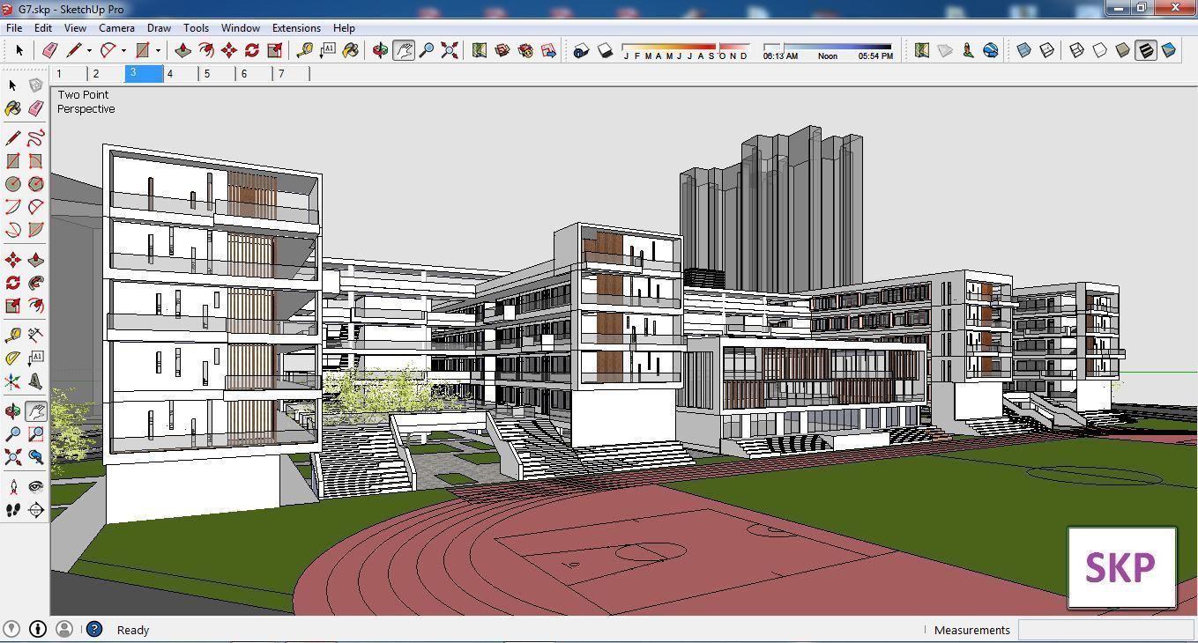
Task: Open the Window menu
Action: [240, 27]
